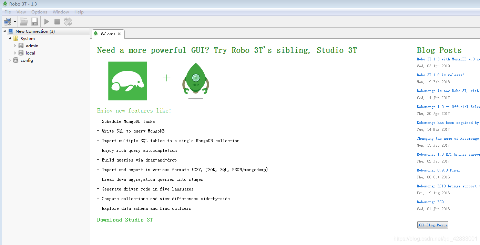Collapse the System folder node
The width and height of the screenshot is (480, 245).
point(10,38)
